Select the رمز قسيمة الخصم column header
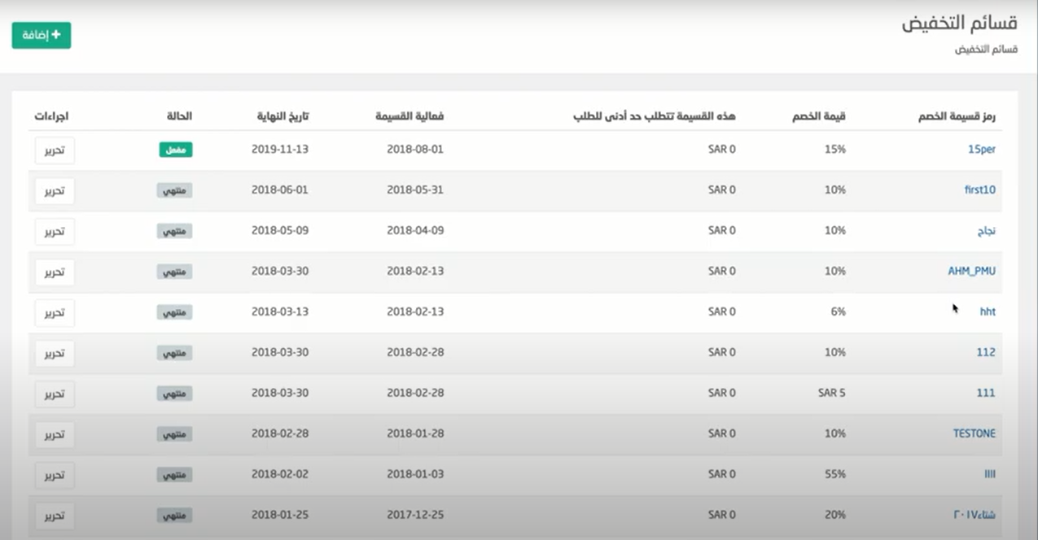 coord(955,116)
